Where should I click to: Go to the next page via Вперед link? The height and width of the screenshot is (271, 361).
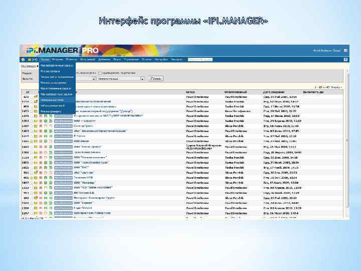tap(336, 87)
